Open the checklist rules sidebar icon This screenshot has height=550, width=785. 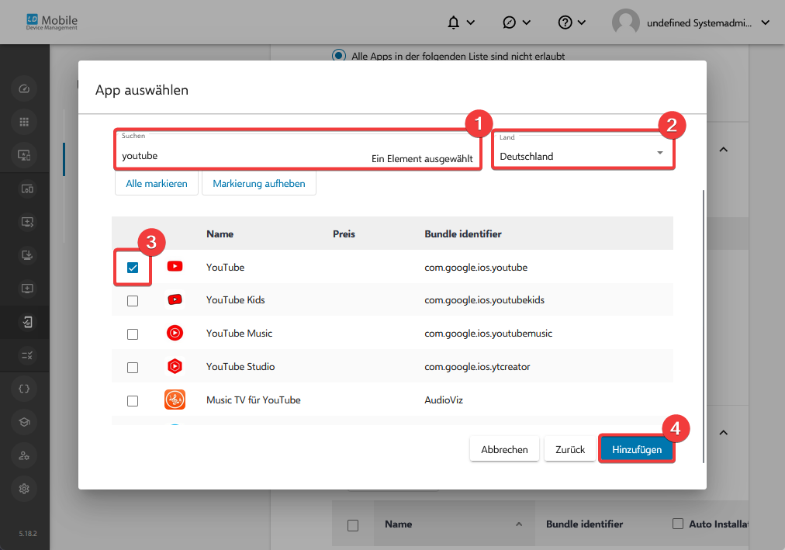coord(27,355)
